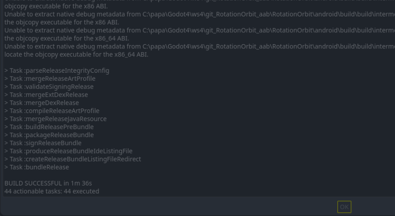
Task: Click the Task :signReleaseBundle log entry
Action: tap(43, 143)
